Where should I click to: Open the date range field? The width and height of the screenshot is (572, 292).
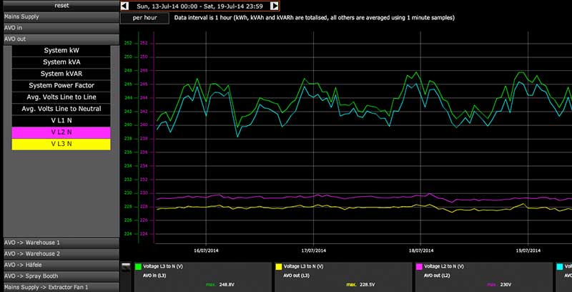199,6
